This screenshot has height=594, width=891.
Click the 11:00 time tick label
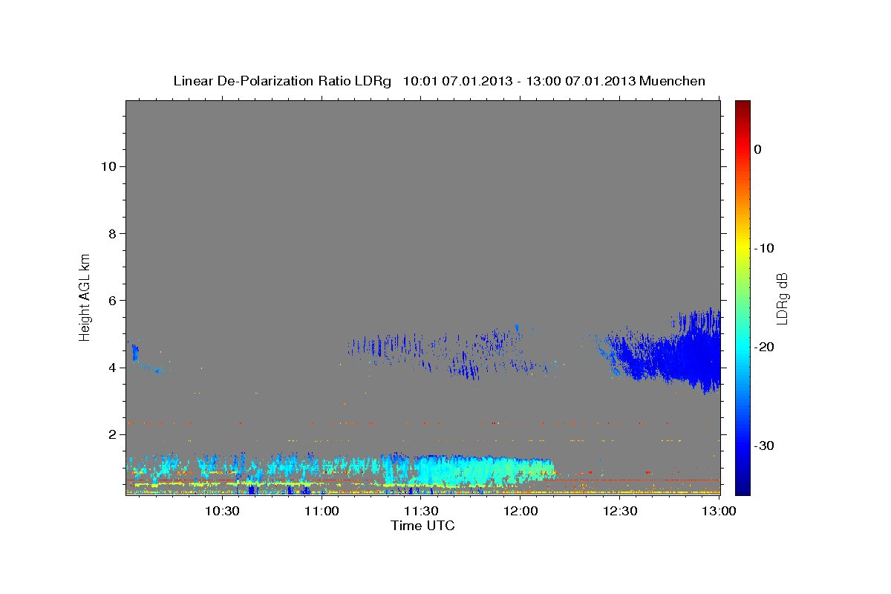322,511
